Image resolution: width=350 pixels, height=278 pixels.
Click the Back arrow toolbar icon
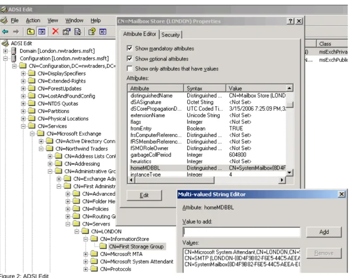coord(5,31)
